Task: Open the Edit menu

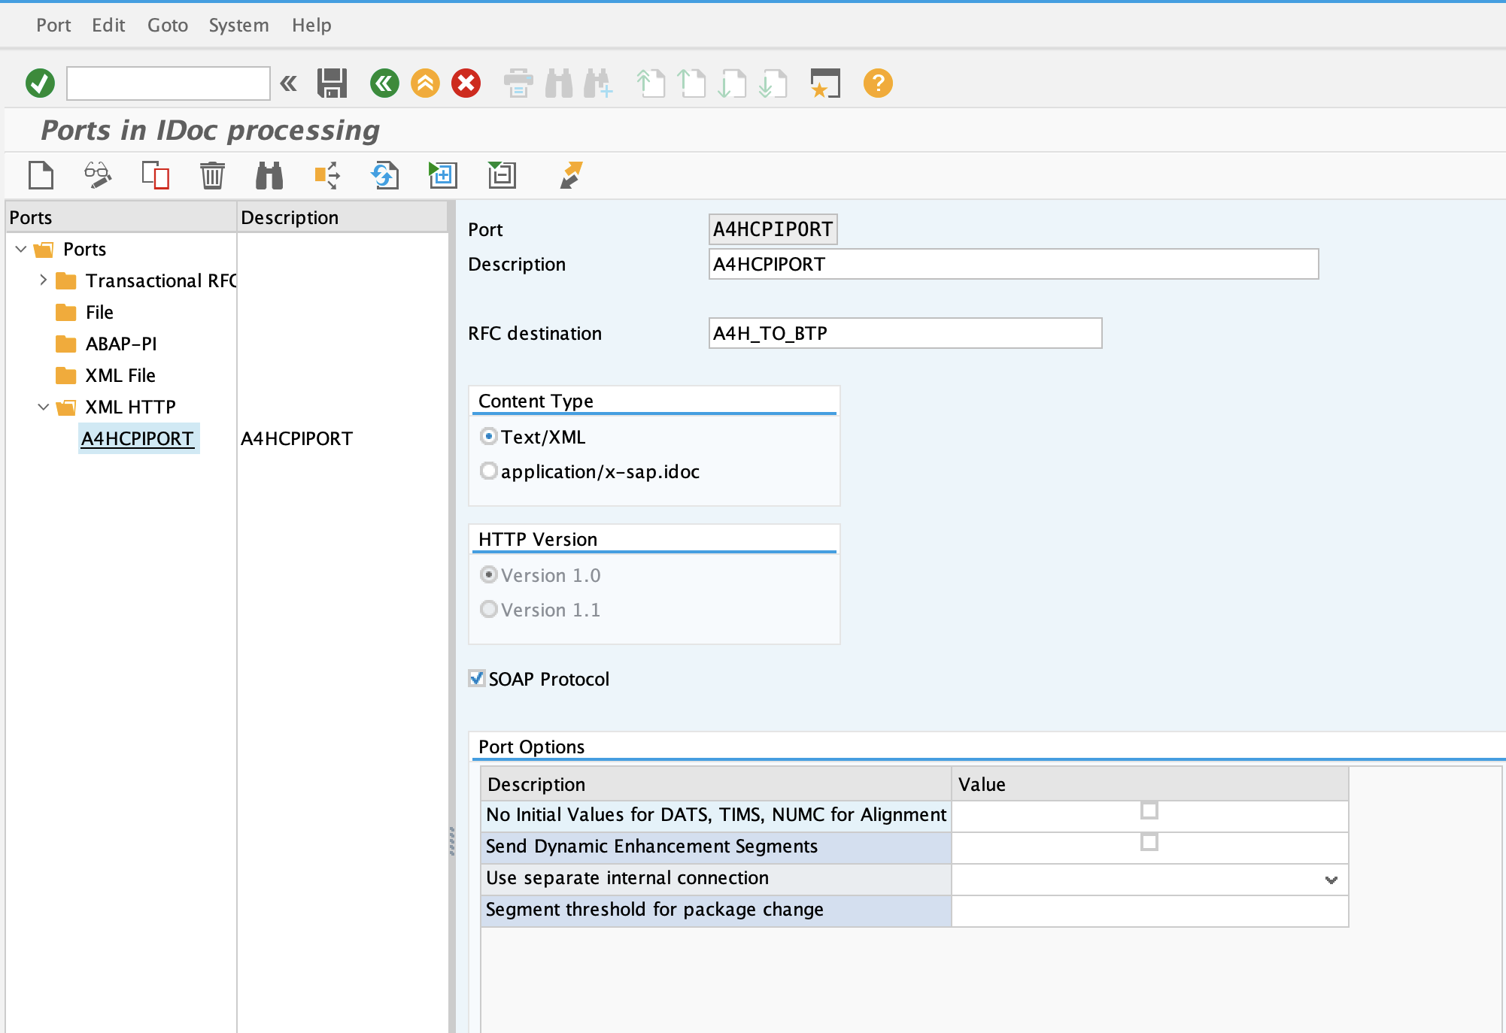Action: pos(108,25)
